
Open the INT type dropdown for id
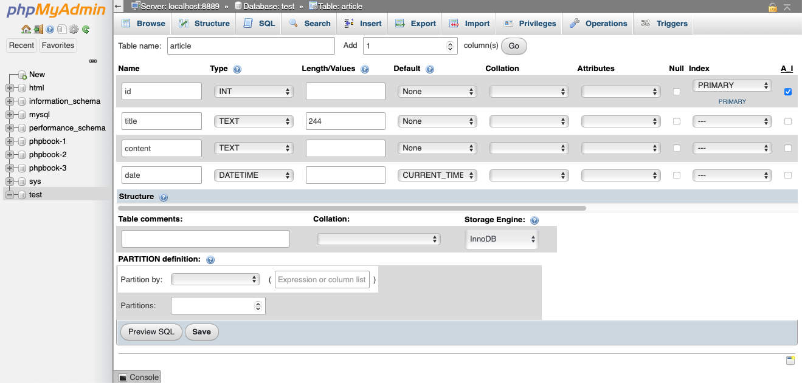254,92
